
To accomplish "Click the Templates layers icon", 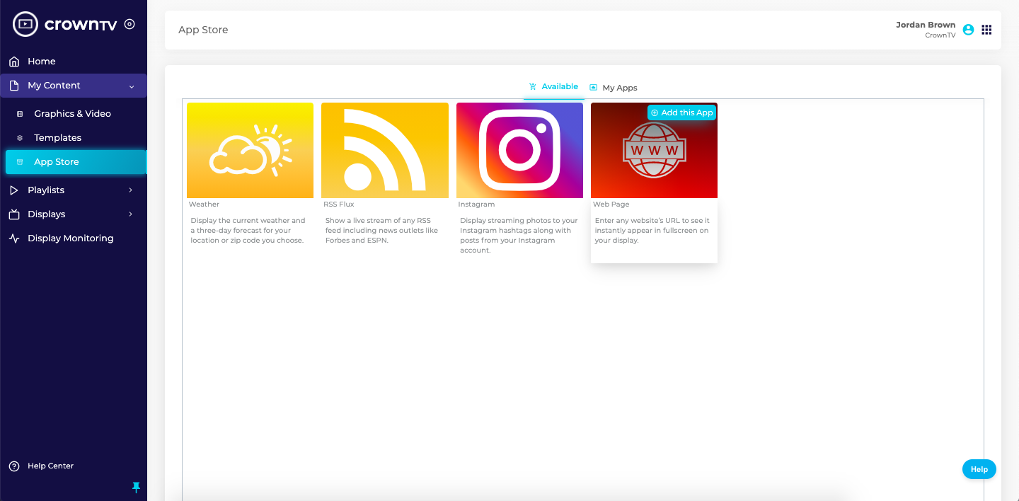I will [20, 138].
